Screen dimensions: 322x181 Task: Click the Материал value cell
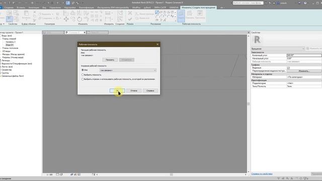pos(304,77)
